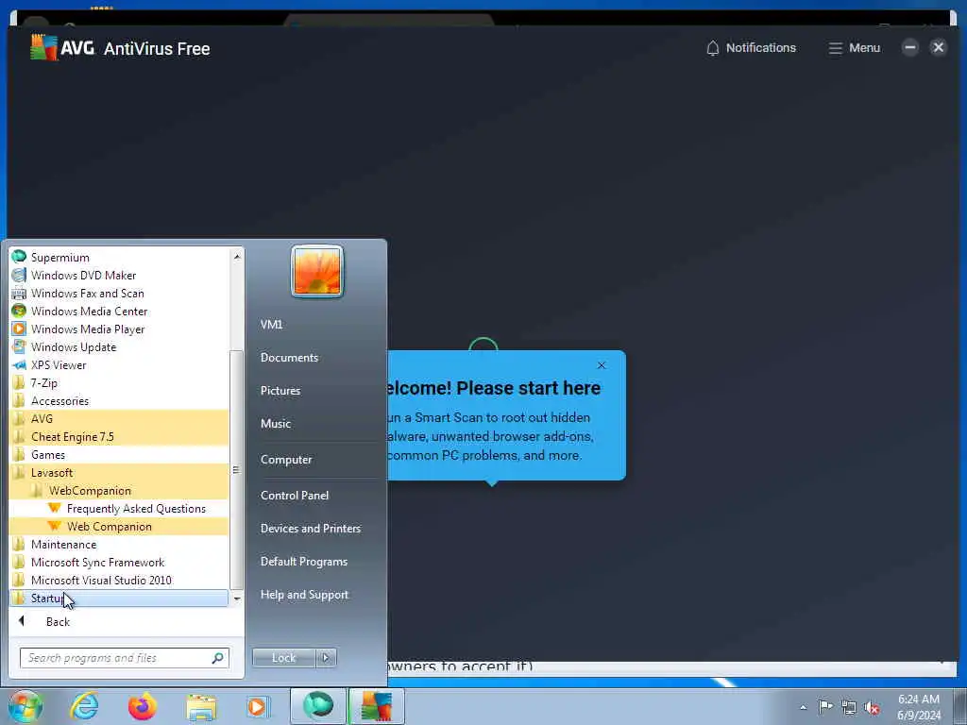Open Control Panel
The width and height of the screenshot is (967, 725).
click(x=295, y=495)
